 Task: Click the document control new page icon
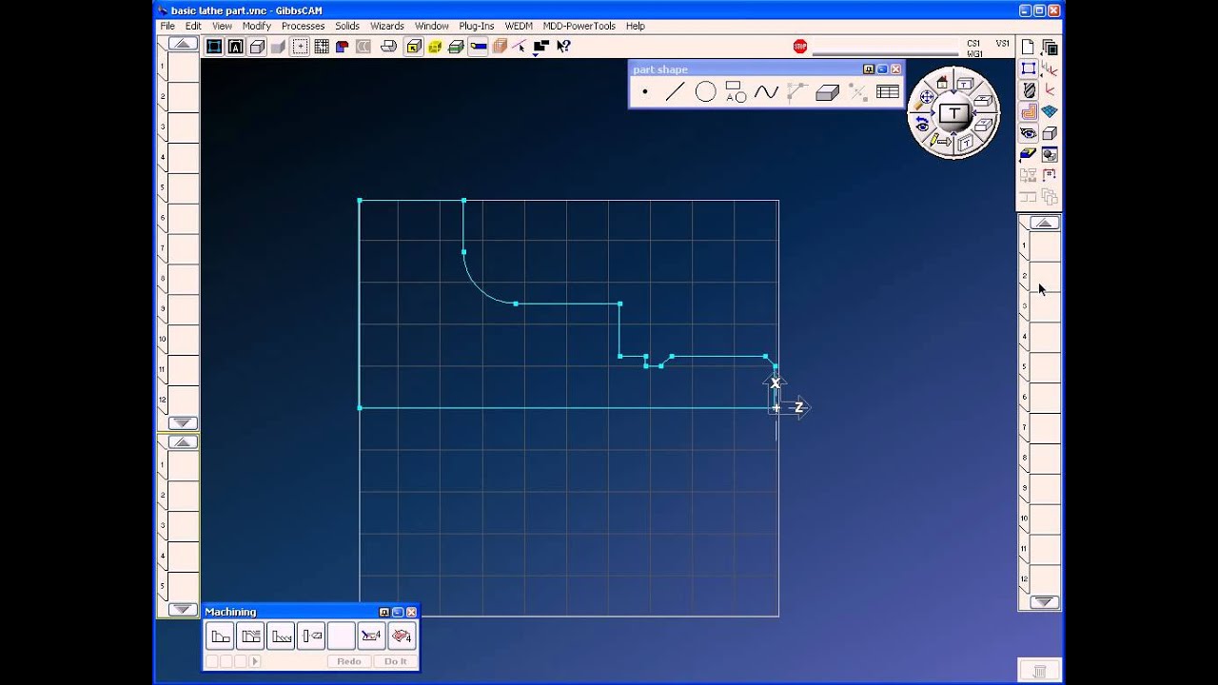[1029, 47]
